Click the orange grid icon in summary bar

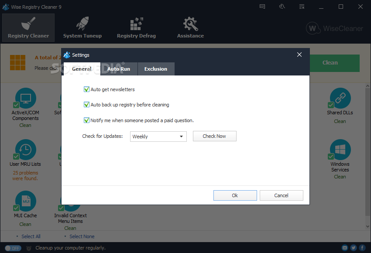click(x=17, y=63)
